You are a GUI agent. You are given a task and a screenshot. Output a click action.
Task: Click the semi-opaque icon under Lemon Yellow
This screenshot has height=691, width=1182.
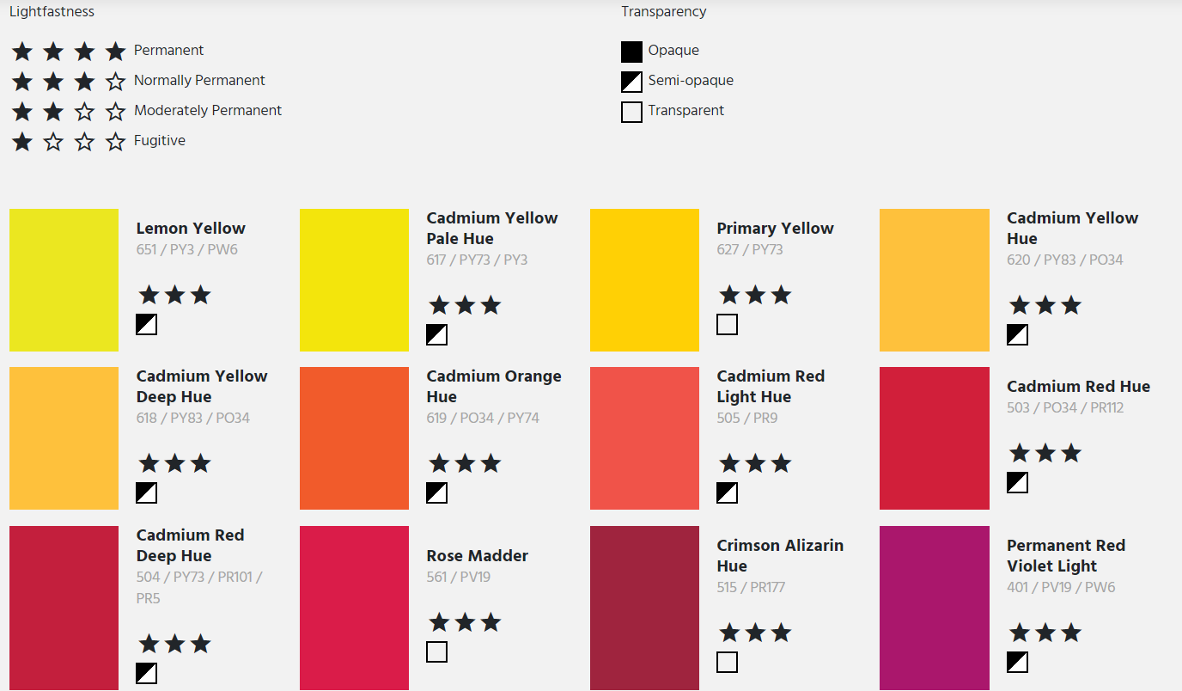(147, 324)
